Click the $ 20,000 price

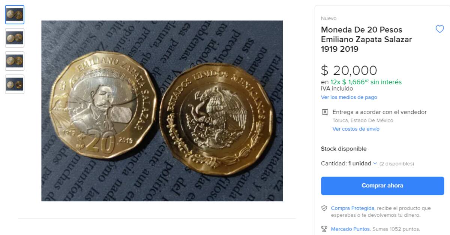[x=349, y=70]
